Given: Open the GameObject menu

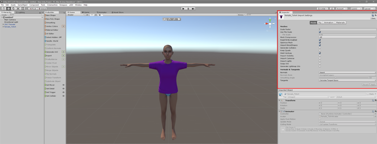Looking at the screenshot, I should pyautogui.click(x=23, y=5).
